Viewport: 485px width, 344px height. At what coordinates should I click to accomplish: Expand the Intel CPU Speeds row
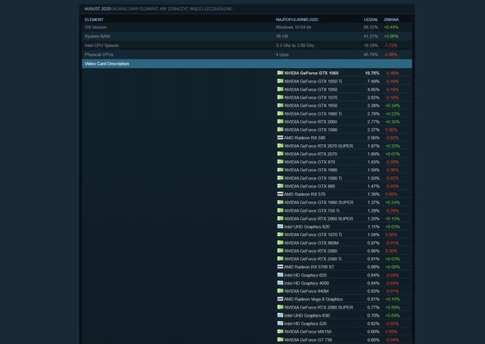[x=247, y=46]
